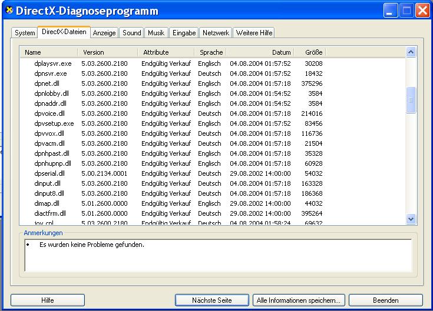
Task: Click the Hilfe button
Action: (48, 300)
